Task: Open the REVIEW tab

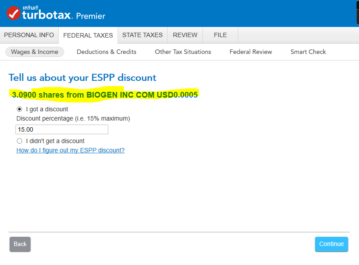Action: click(x=185, y=35)
